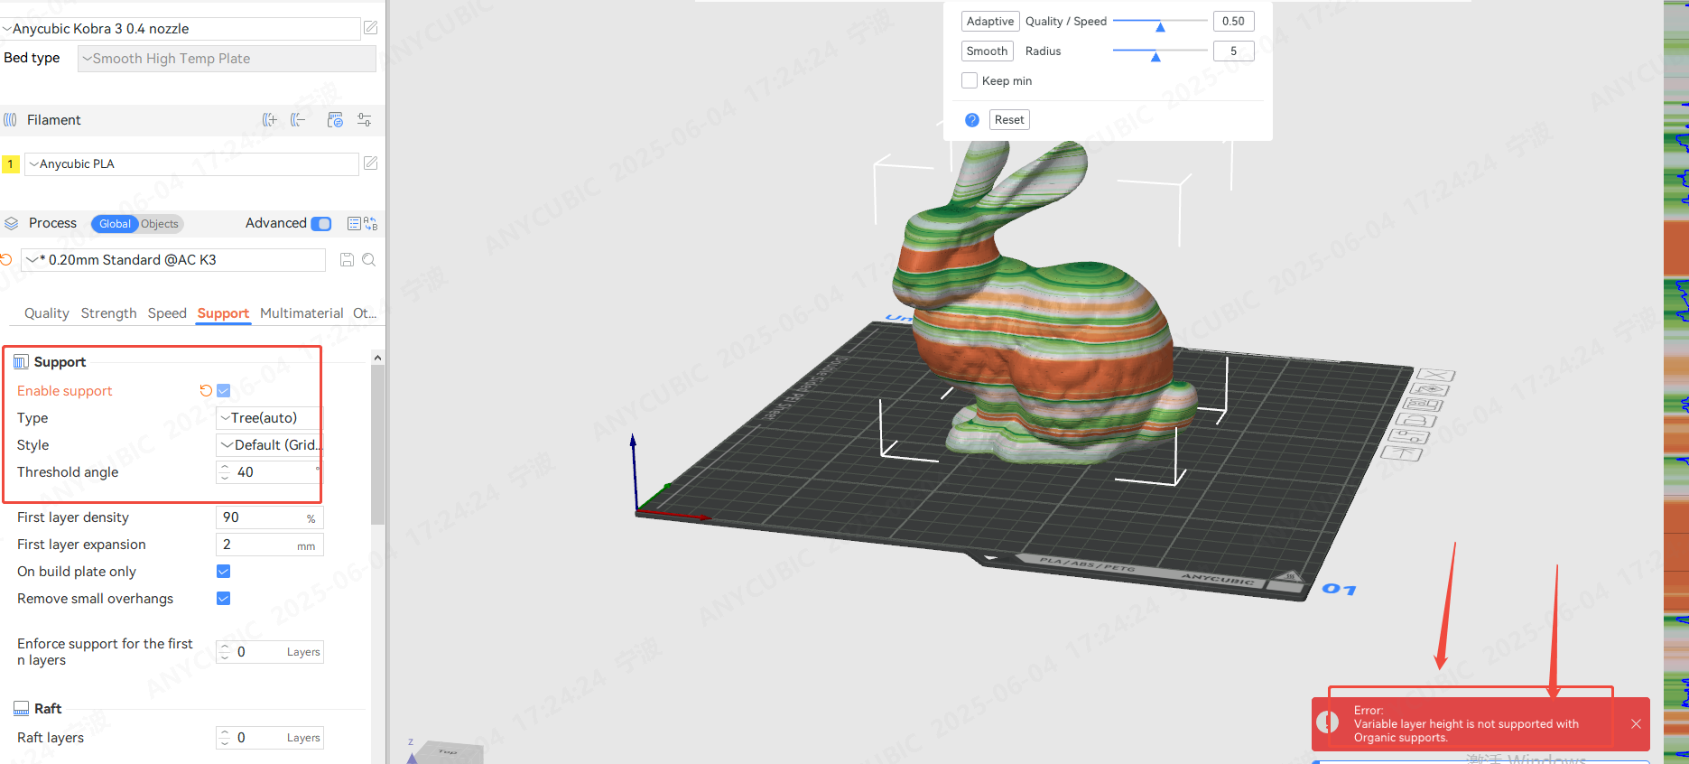Click the settings panel scroll up arrow
Viewport: 1689px width, 764px height.
click(377, 358)
